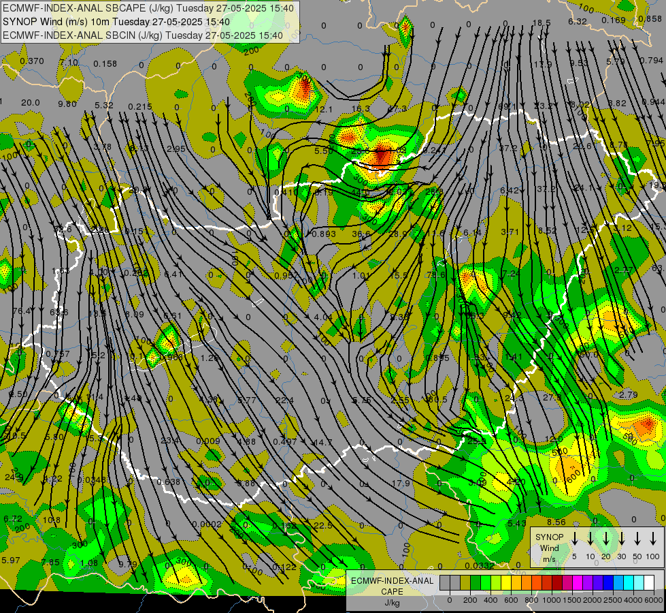
Task: Click the 6000 label on CAPE scale
Action: point(654,600)
